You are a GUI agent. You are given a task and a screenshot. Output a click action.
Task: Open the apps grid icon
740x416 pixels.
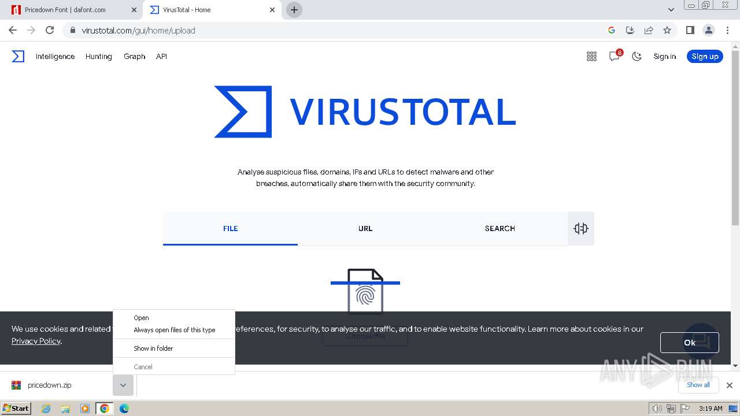[x=591, y=56]
